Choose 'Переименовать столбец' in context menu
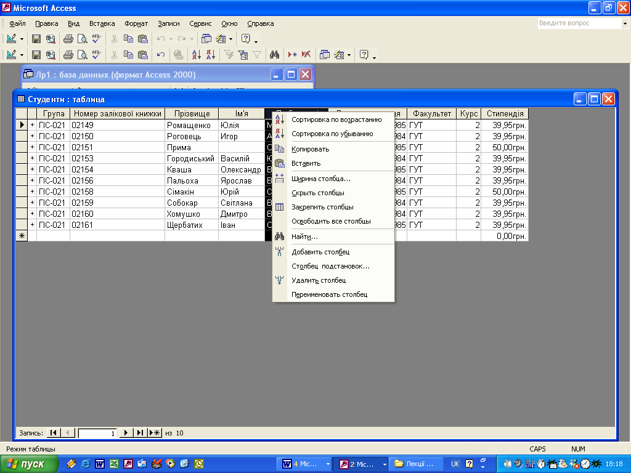631x473 pixels. tap(333, 294)
